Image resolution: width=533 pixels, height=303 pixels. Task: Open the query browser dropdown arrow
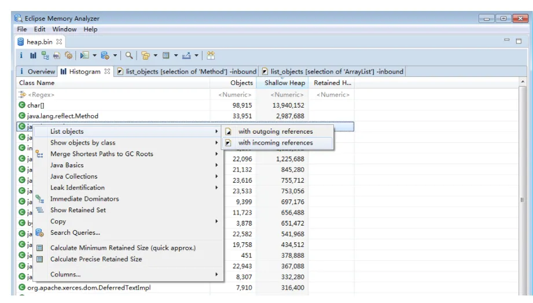click(x=115, y=56)
